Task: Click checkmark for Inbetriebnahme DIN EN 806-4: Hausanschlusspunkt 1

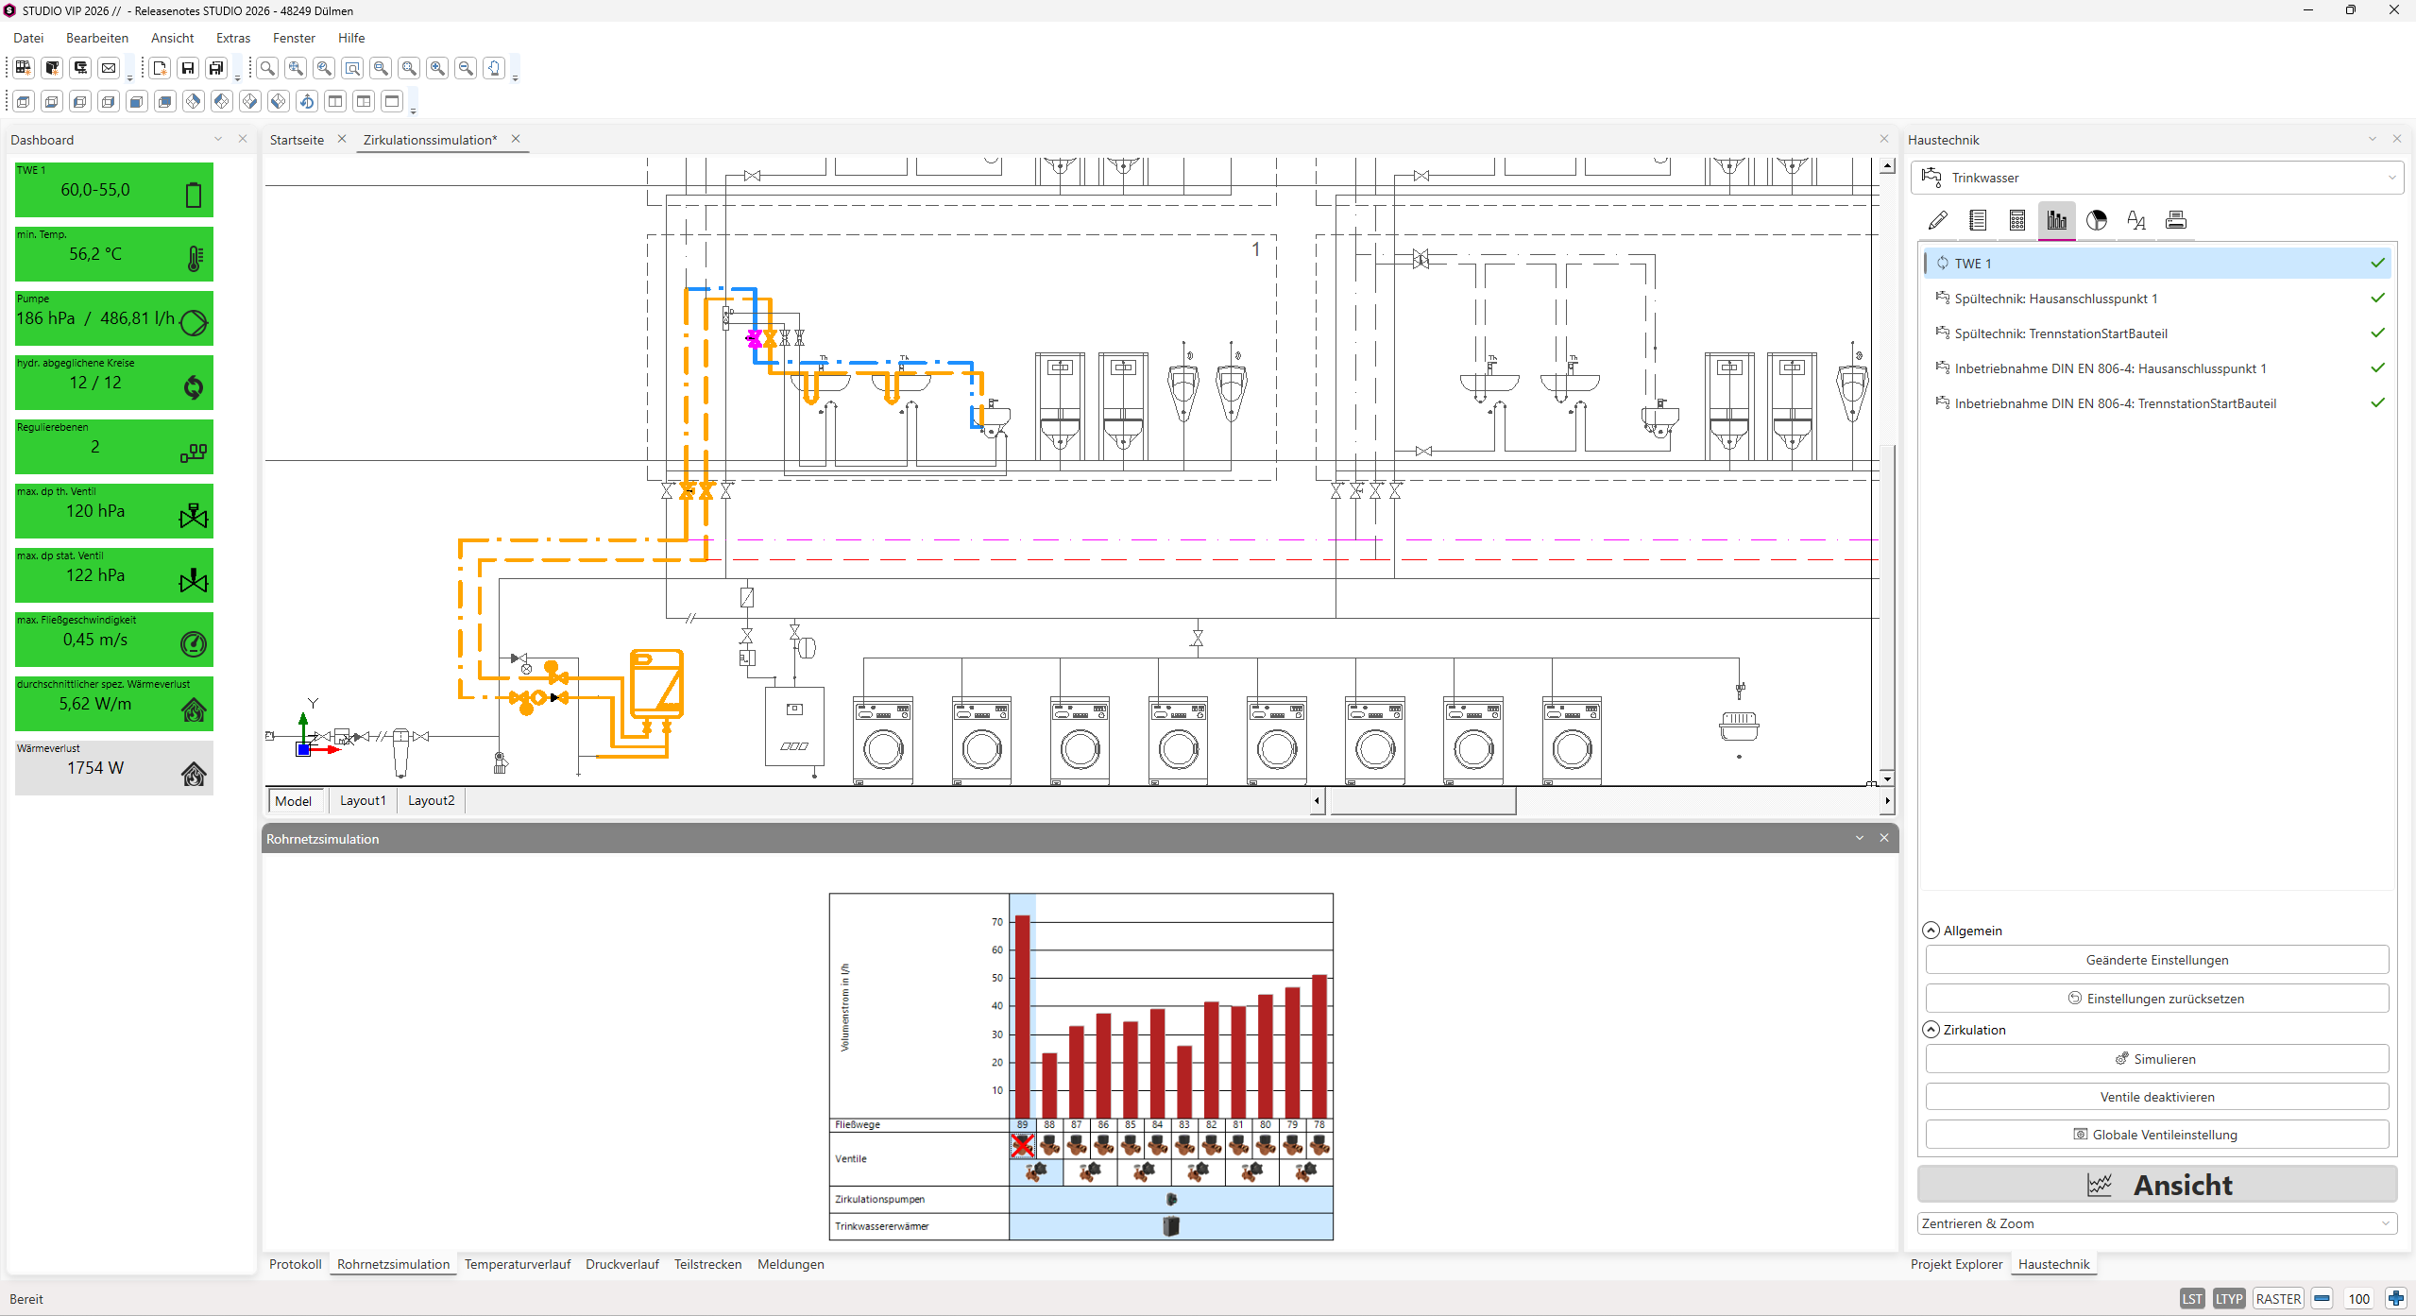Action: 2378,368
